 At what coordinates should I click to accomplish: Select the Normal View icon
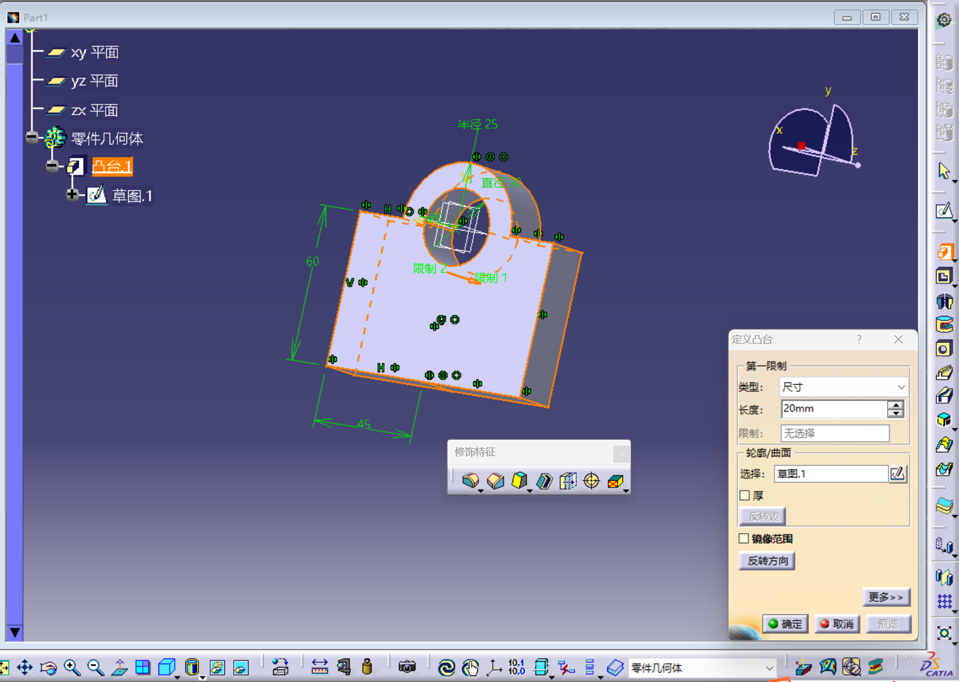tap(119, 667)
